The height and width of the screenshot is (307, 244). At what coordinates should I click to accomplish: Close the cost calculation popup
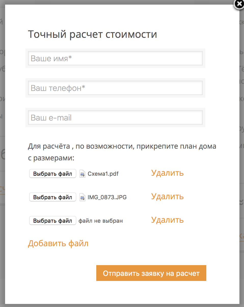click(x=239, y=4)
